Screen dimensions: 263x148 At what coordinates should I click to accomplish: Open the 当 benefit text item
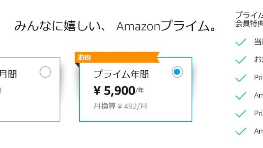pyautogui.click(x=258, y=42)
